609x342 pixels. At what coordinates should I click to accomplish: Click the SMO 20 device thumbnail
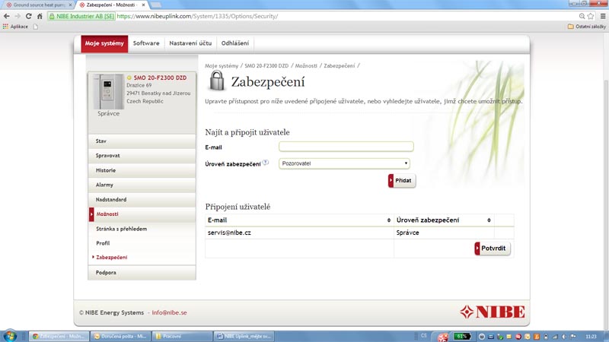(107, 91)
